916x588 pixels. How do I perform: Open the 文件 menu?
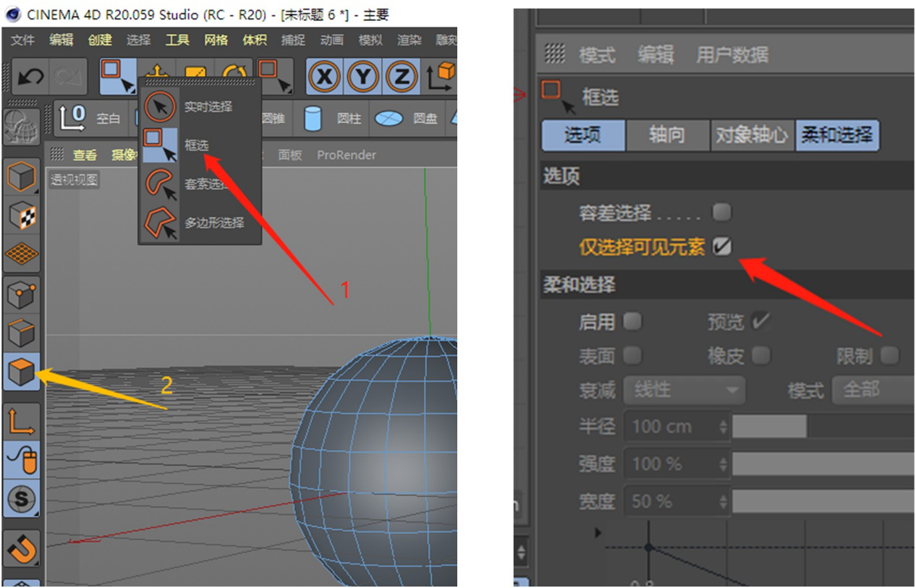[x=23, y=40]
